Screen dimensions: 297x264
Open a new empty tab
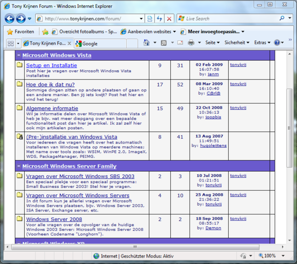click(x=132, y=44)
